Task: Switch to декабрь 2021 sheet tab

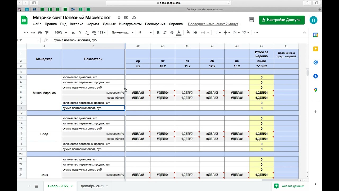Action: pyautogui.click(x=92, y=186)
